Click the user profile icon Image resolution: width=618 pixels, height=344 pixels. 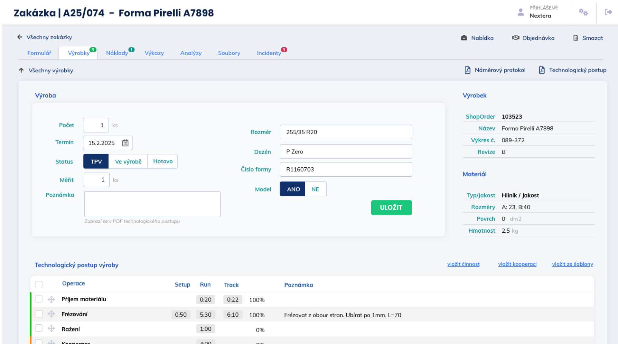pyautogui.click(x=520, y=12)
